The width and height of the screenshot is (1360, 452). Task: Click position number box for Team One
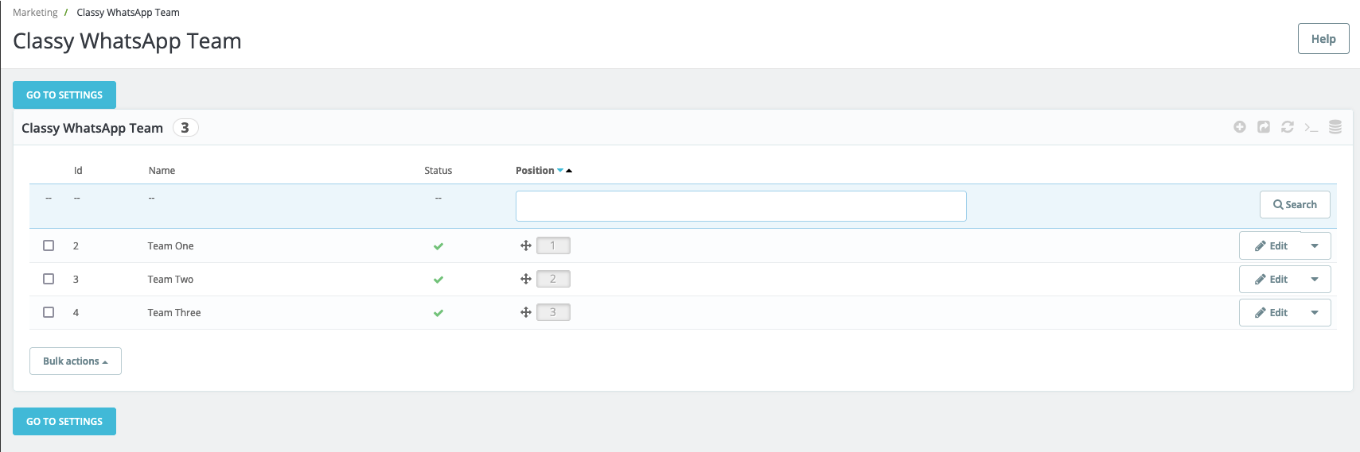[553, 245]
